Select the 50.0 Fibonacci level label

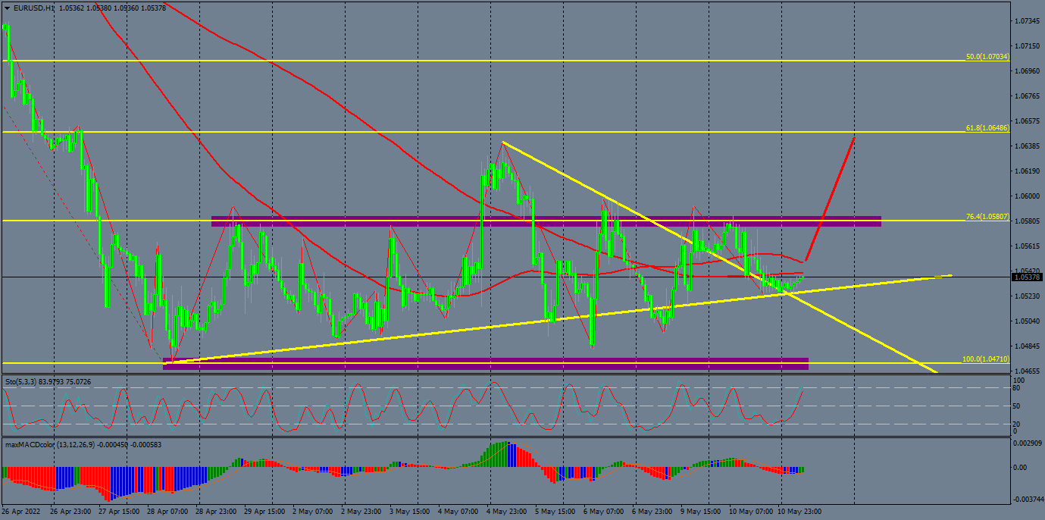coord(987,57)
